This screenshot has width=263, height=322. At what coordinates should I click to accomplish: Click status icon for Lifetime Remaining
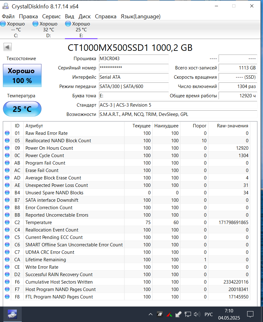click(7, 259)
